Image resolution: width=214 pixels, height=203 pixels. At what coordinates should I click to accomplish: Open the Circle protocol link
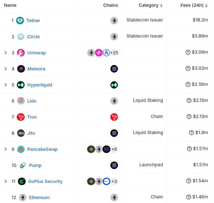coord(34,37)
